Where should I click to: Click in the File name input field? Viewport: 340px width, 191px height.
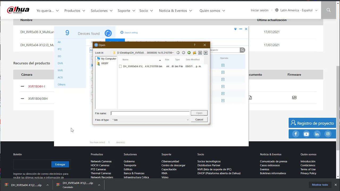[150, 113]
